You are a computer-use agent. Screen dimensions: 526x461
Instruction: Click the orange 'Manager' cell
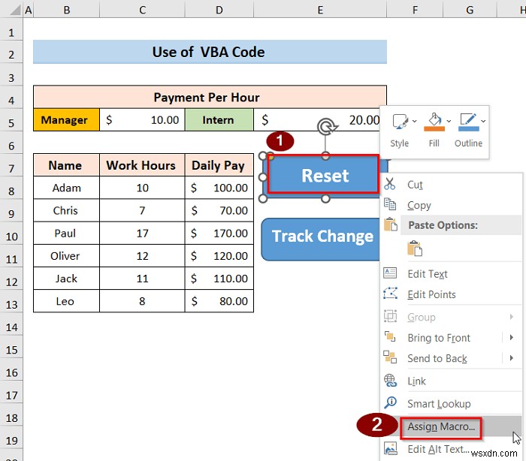coord(66,119)
